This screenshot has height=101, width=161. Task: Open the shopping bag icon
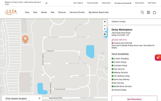pos(154,12)
